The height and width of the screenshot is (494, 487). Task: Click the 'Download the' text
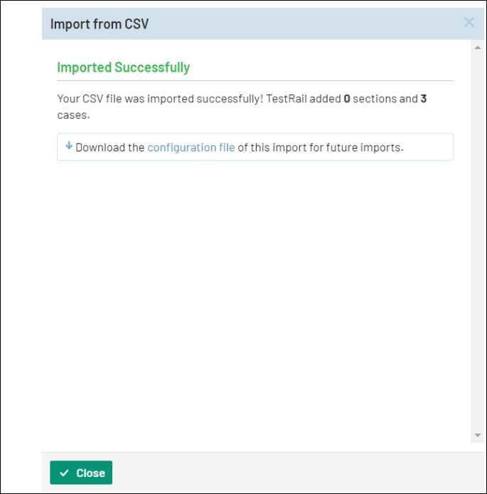(110, 148)
